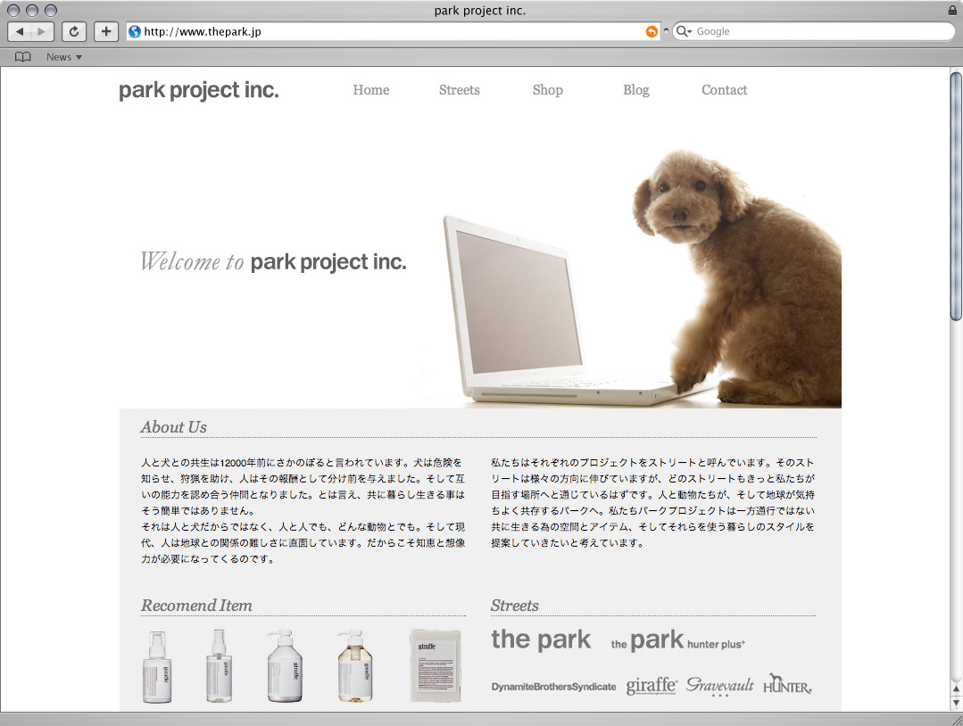Click the giraffe brand logo in Streets
Image resolution: width=963 pixels, height=726 pixels.
(x=652, y=686)
